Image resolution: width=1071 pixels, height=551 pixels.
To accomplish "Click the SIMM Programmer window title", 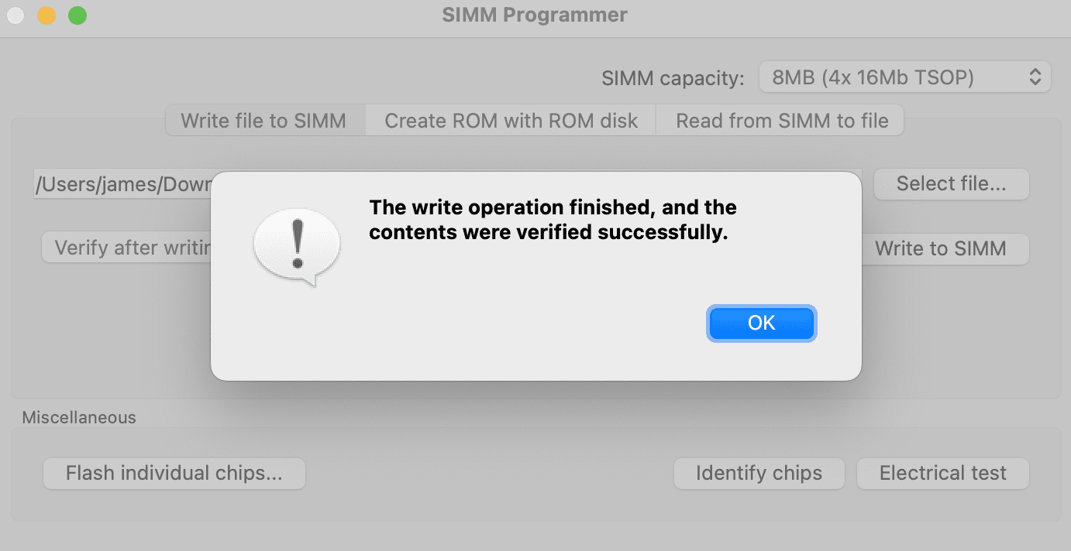I will [535, 15].
